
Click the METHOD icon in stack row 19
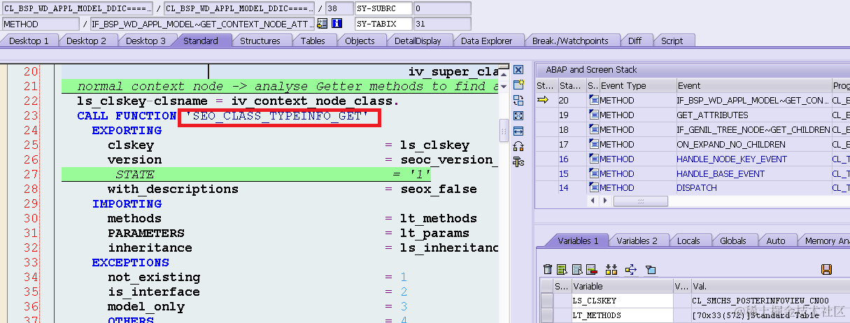(x=594, y=115)
